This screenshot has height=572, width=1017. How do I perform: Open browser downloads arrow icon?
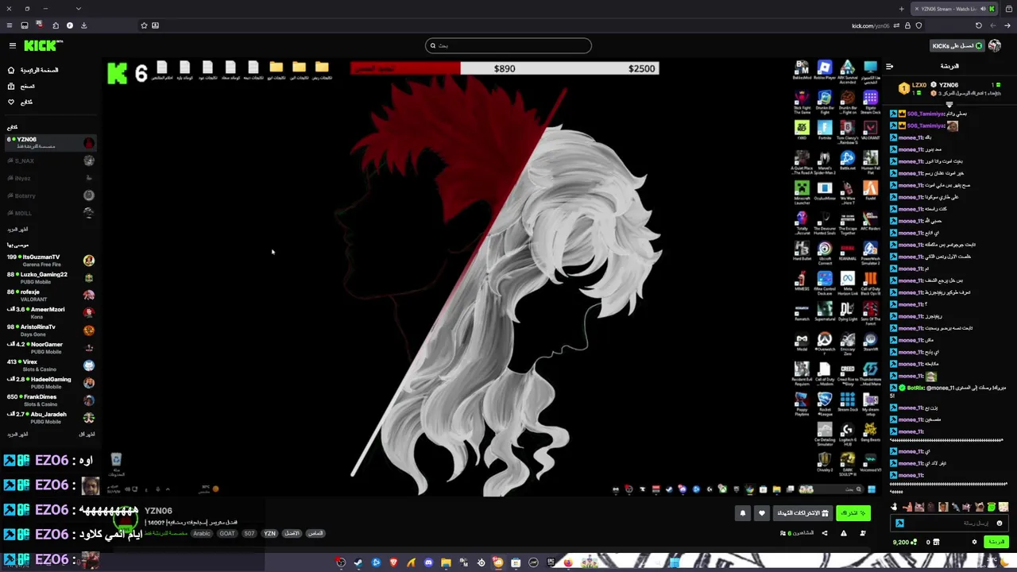point(83,25)
